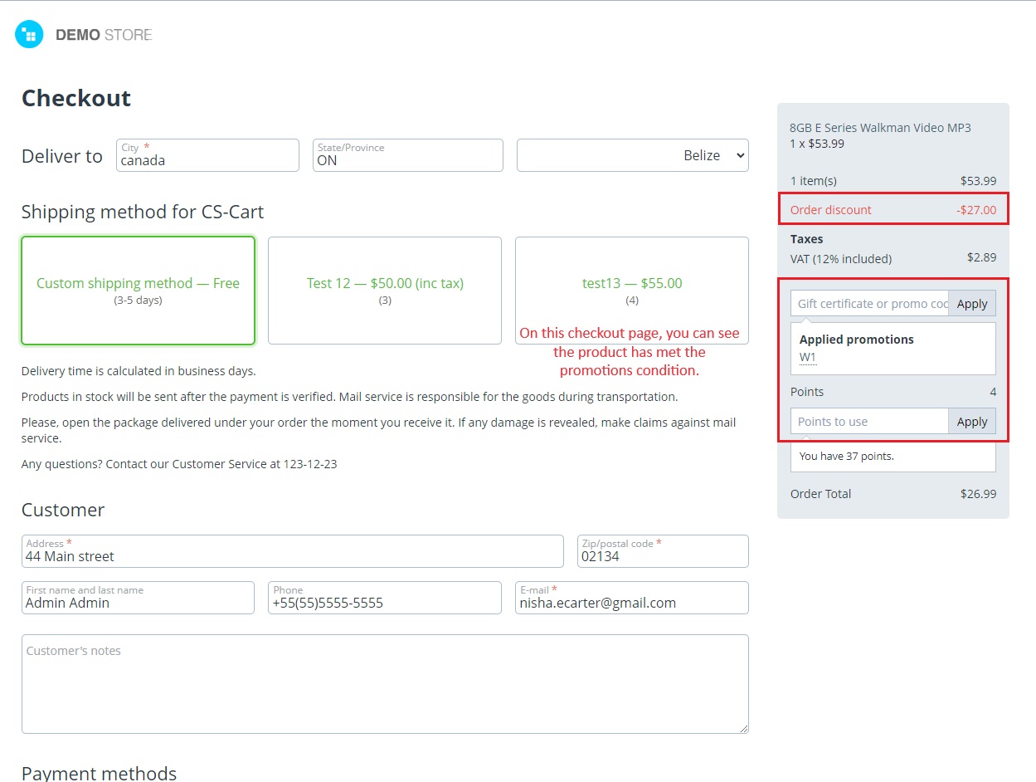Click the gift certificate or promo code field
This screenshot has width=1036, height=782.
[x=869, y=303]
